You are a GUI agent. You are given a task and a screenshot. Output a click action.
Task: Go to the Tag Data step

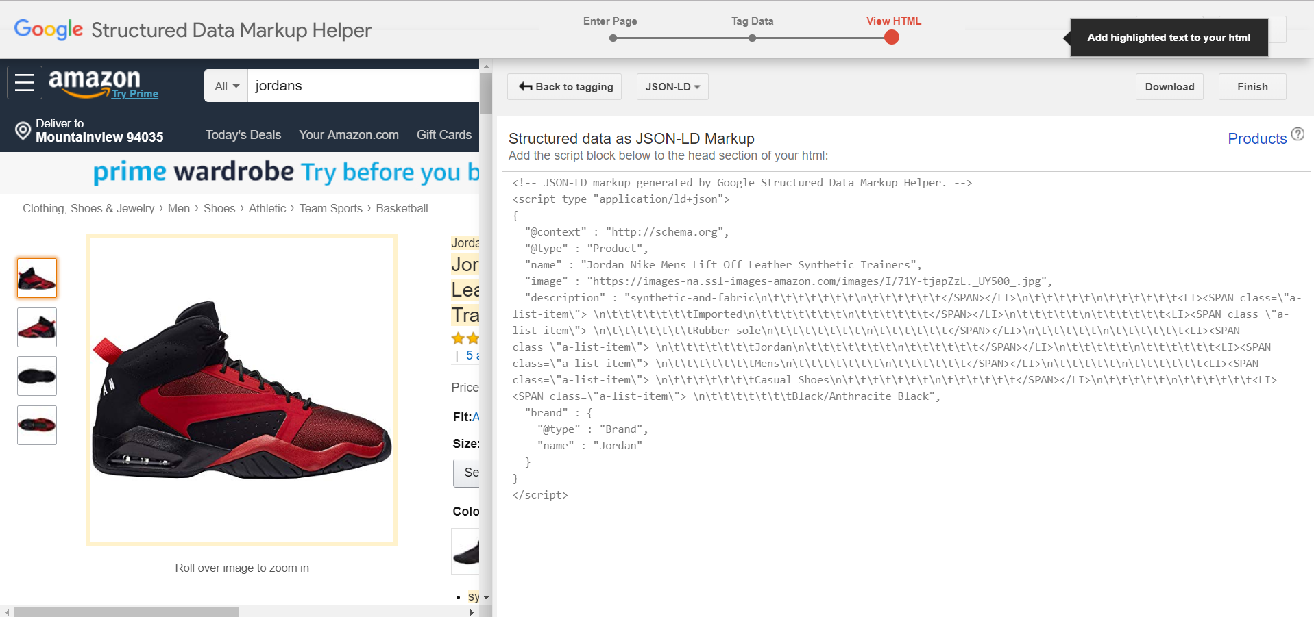pos(752,38)
